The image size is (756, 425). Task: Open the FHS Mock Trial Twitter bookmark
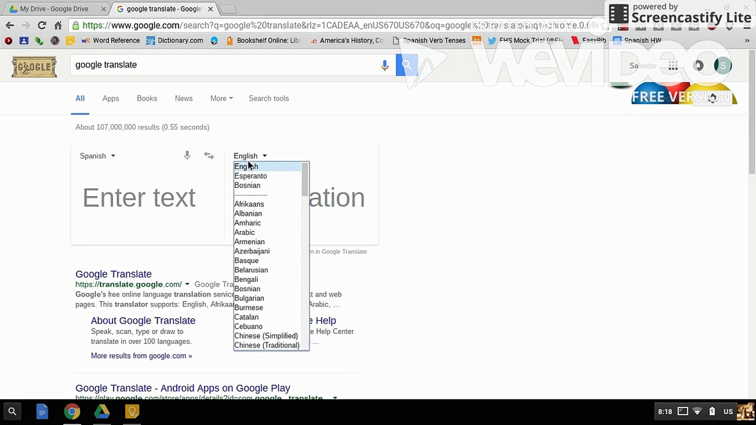525,41
